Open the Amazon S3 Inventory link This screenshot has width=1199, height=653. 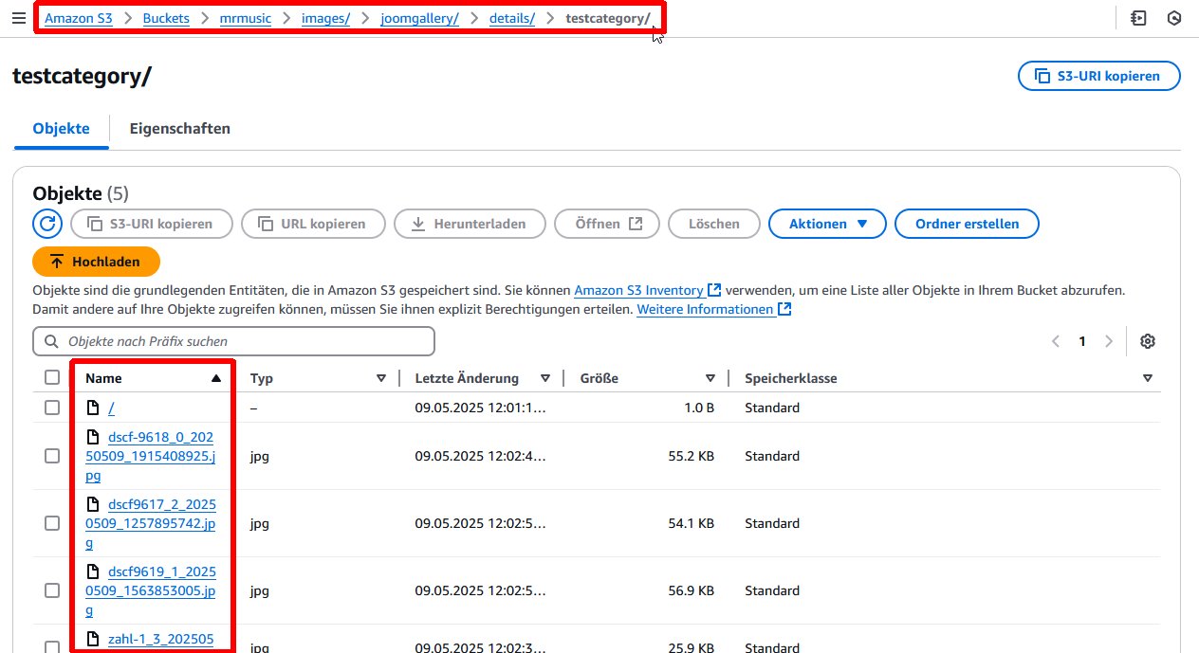pyautogui.click(x=638, y=290)
